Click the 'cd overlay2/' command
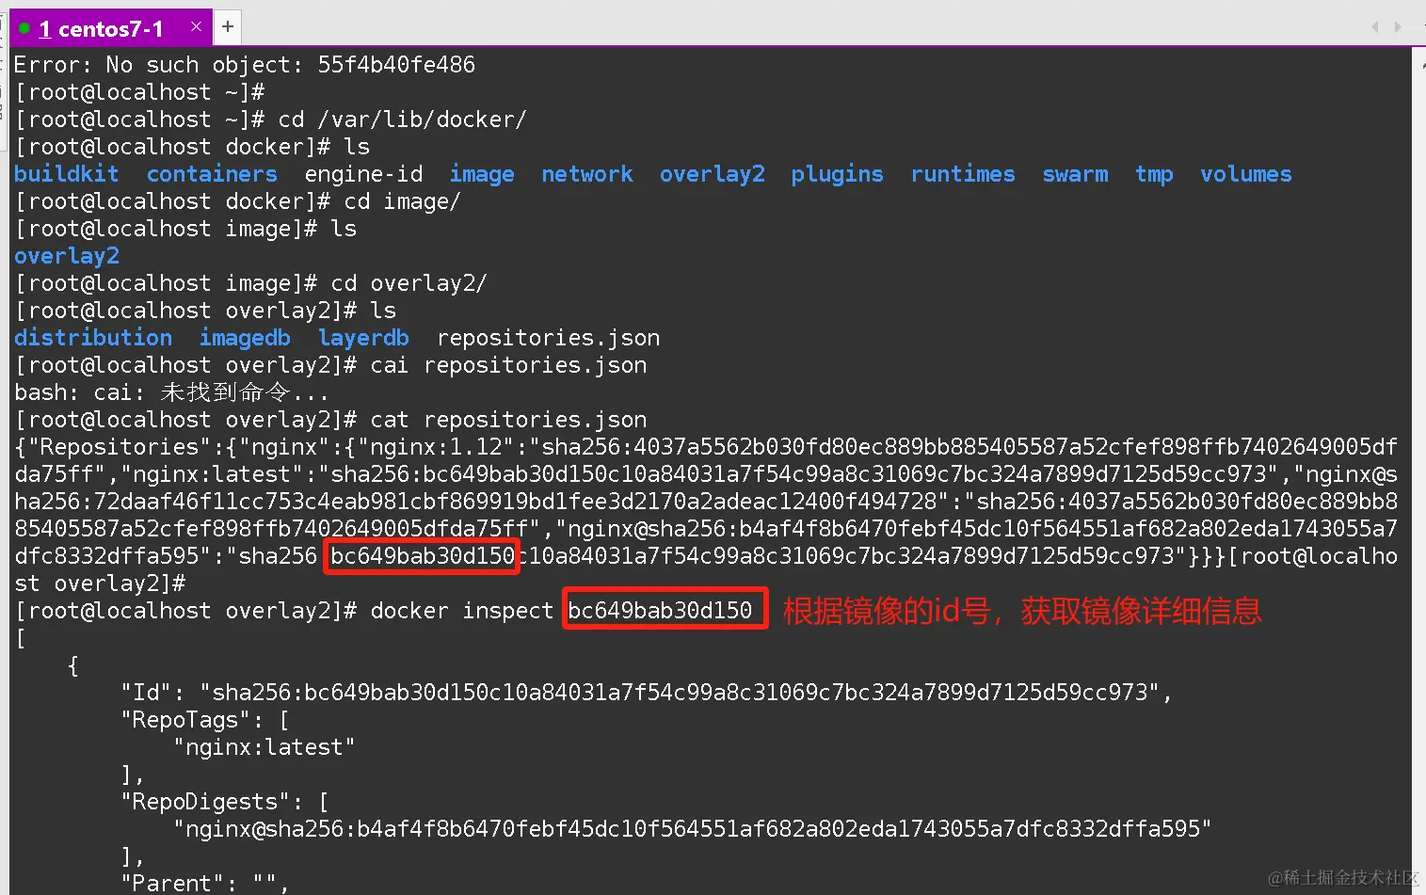This screenshot has height=895, width=1426. pos(409,283)
